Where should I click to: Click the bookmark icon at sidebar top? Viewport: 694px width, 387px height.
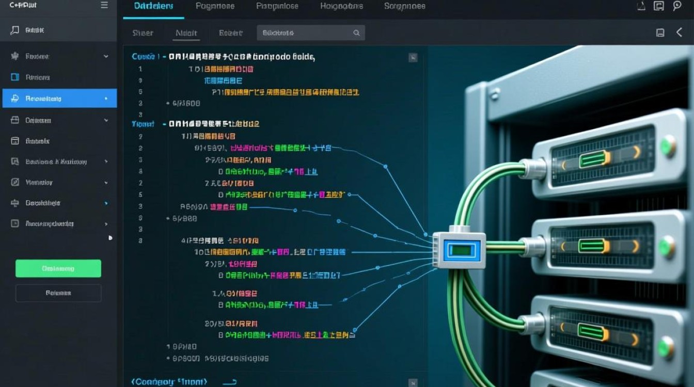(x=14, y=30)
